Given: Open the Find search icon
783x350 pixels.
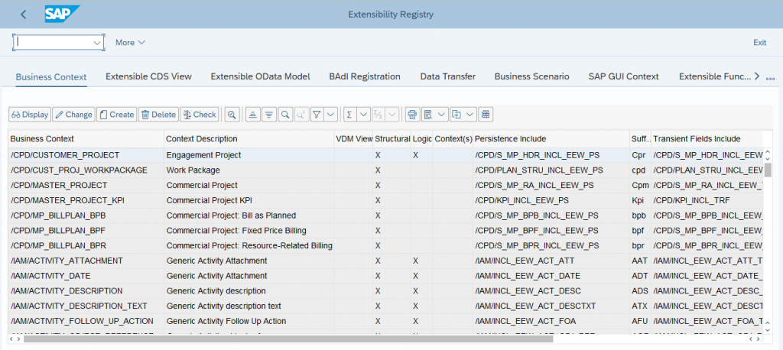Looking at the screenshot, I should pyautogui.click(x=284, y=115).
